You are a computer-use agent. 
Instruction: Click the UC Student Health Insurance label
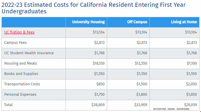(29, 53)
